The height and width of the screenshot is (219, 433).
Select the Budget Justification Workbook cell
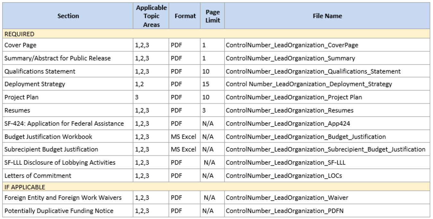(48, 137)
